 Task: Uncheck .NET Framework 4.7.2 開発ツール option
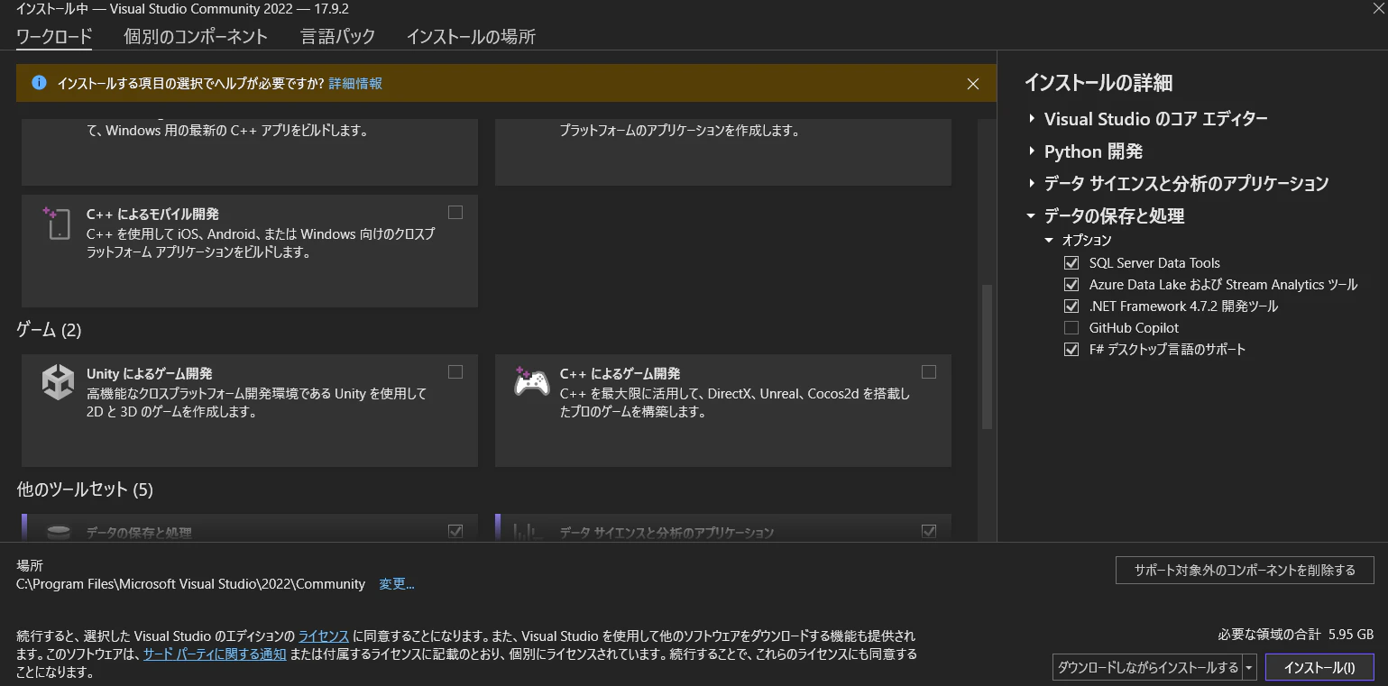1071,306
